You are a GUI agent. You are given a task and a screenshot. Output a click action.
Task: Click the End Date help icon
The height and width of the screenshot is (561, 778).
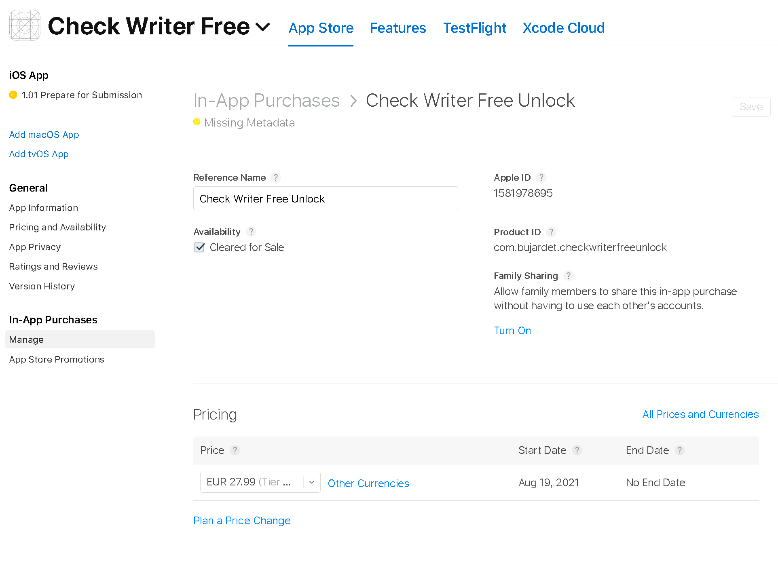(x=680, y=450)
